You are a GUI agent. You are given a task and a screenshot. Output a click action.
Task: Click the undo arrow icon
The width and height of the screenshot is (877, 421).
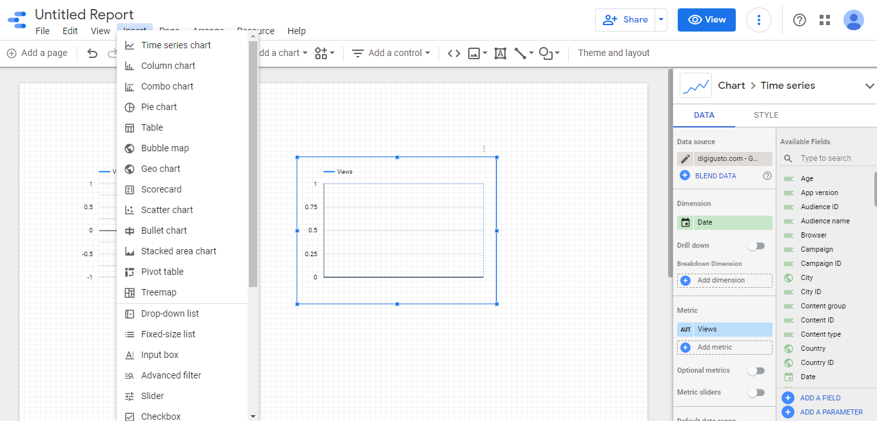point(92,53)
